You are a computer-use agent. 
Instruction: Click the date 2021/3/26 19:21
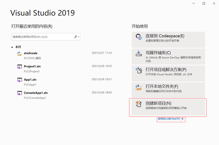pos(102,79)
